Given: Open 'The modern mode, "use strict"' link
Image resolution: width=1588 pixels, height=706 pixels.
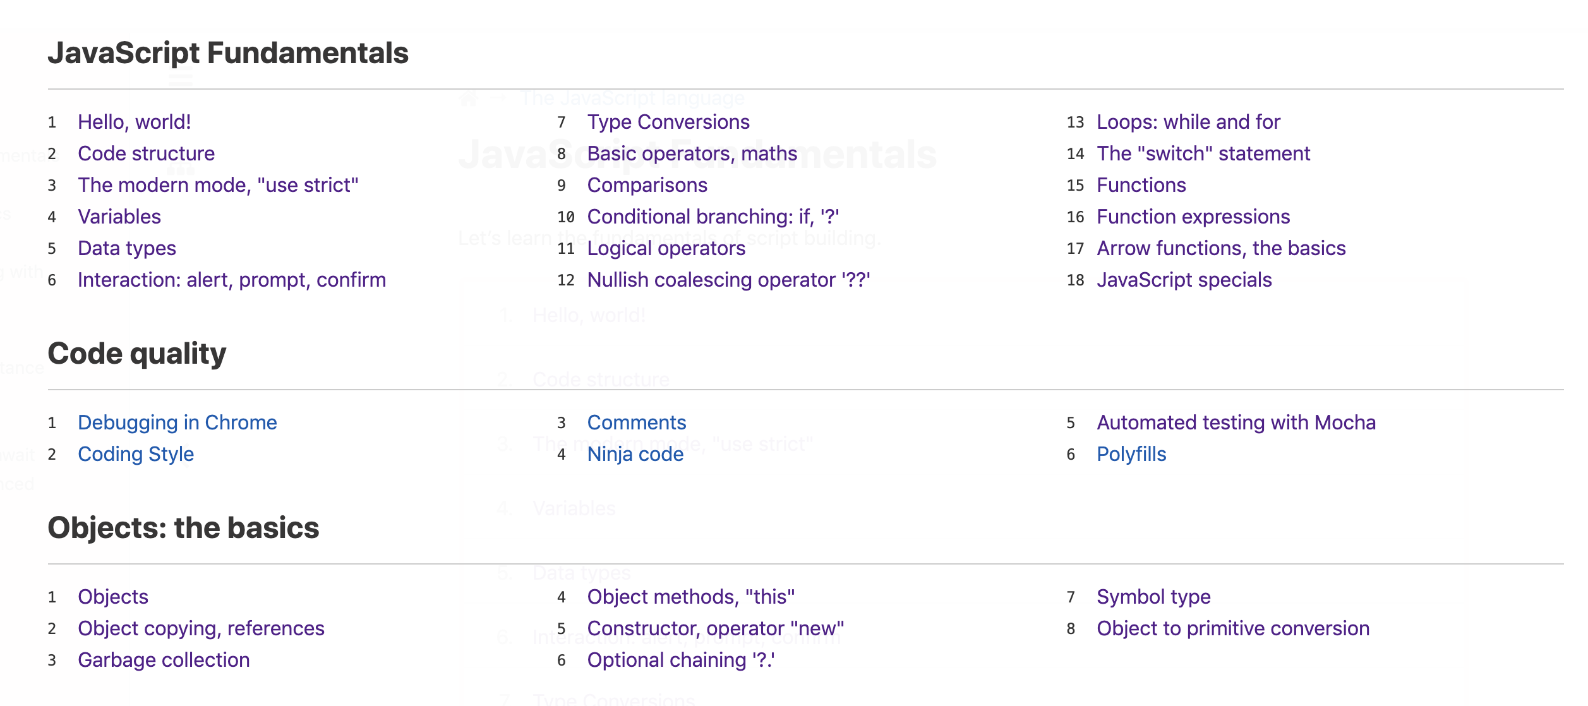Looking at the screenshot, I should pos(218,185).
